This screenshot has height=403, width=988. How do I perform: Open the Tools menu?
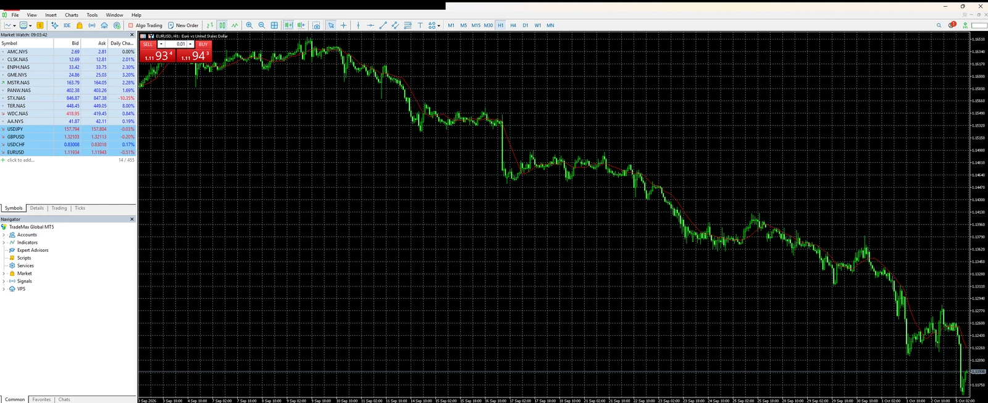(92, 15)
